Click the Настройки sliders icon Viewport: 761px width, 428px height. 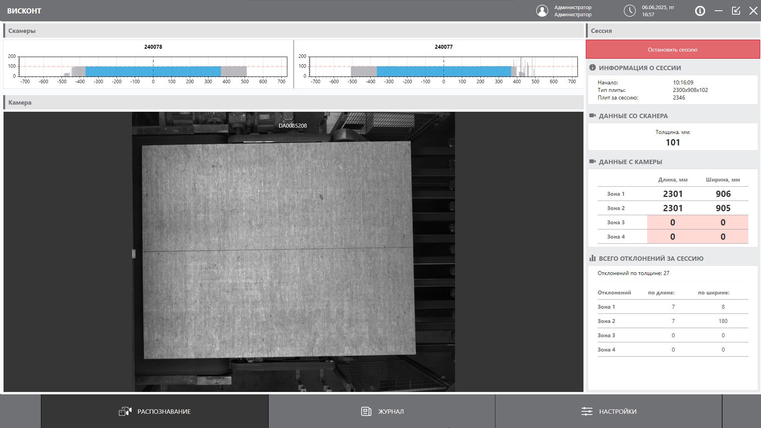tap(587, 411)
